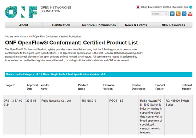Follow the Newsletter link
Image resolution: width=196 pixels, height=138 pixels.
pyautogui.click(x=155, y=7)
